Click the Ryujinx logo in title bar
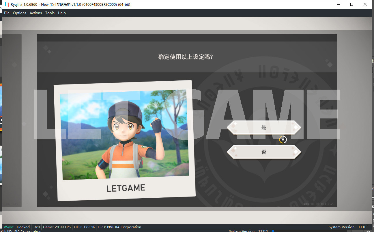The width and height of the screenshot is (374, 232). click(7, 4)
